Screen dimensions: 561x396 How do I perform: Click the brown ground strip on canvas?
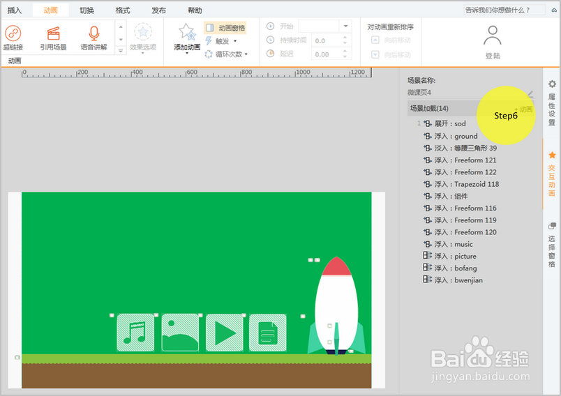click(x=197, y=376)
